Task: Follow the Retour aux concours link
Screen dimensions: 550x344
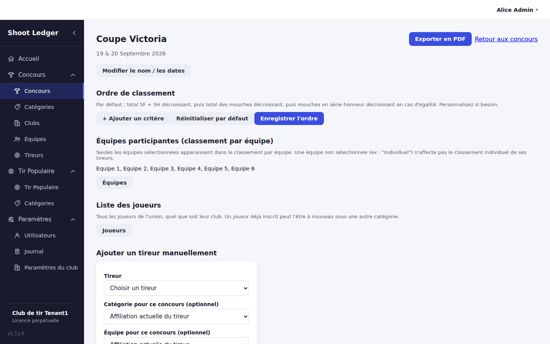Action: 506,39
